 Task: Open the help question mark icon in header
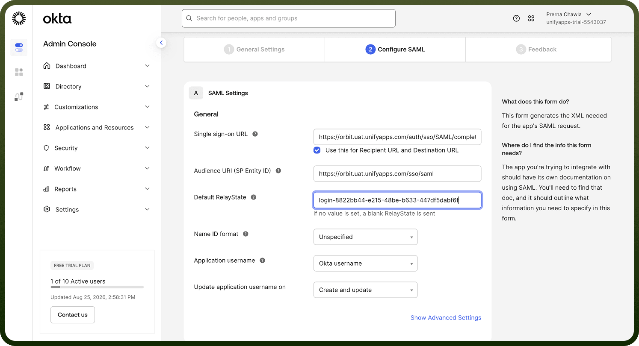[516, 18]
